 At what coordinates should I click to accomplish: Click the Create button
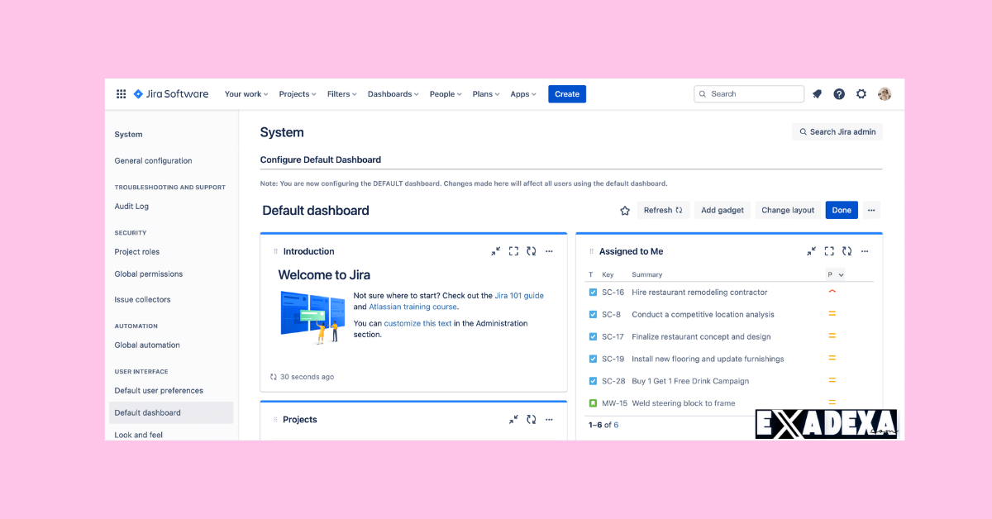[567, 93]
